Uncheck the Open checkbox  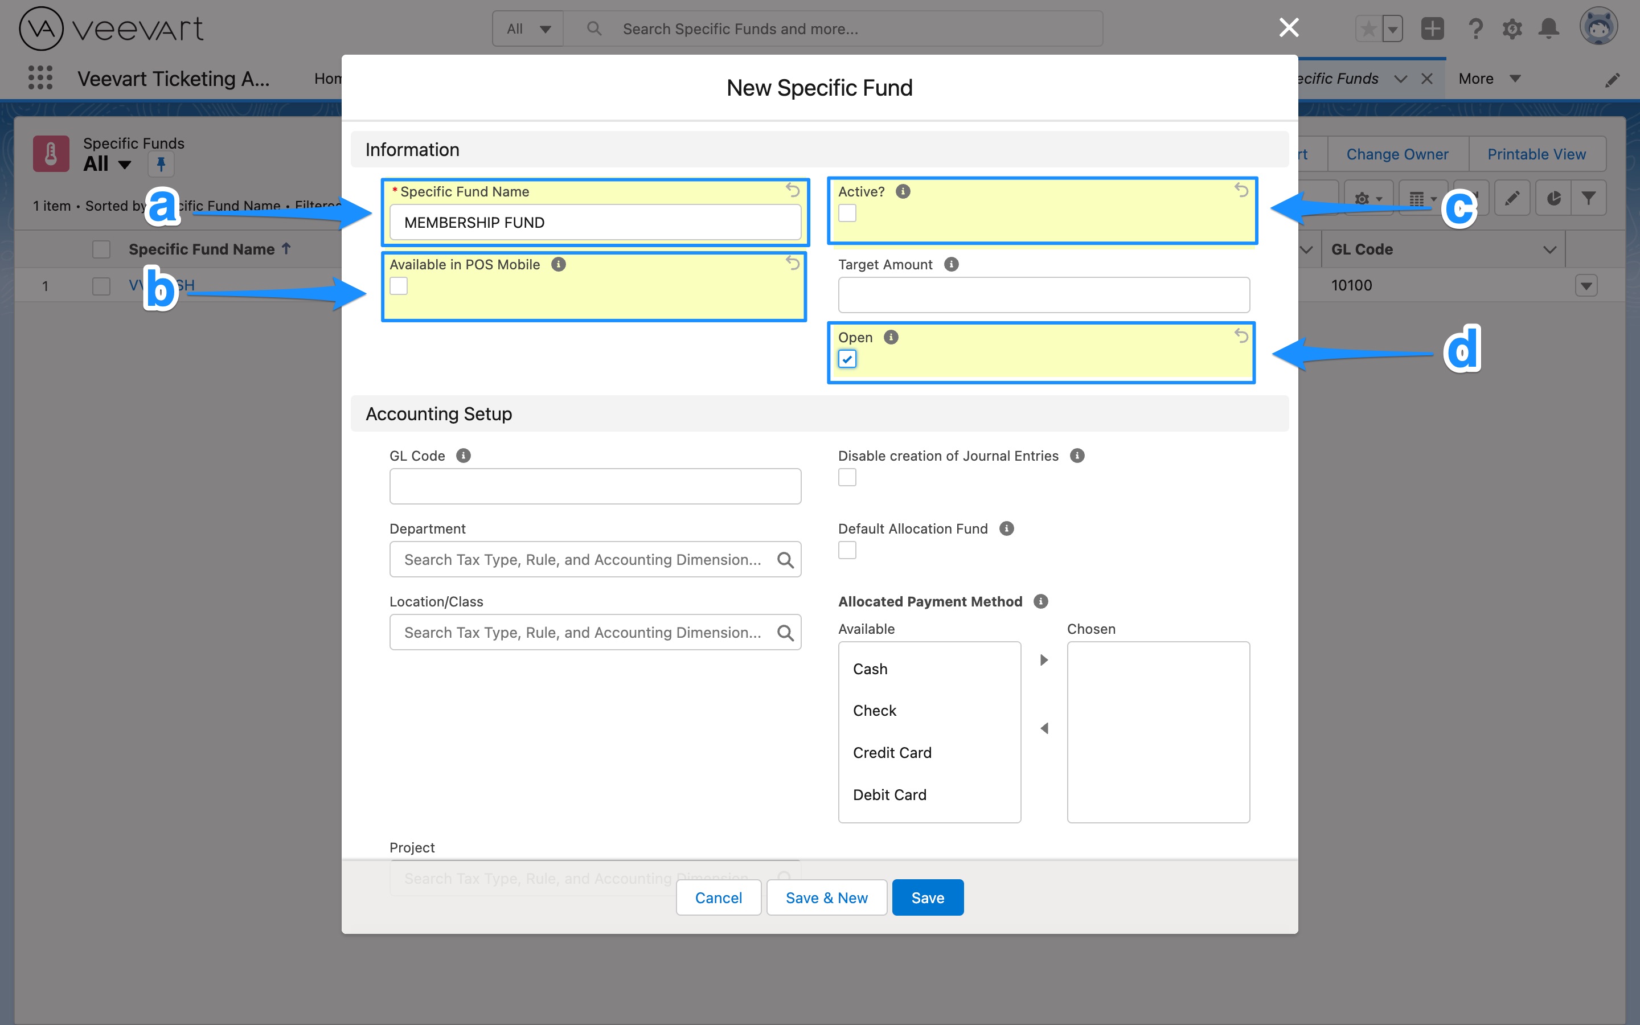[847, 358]
